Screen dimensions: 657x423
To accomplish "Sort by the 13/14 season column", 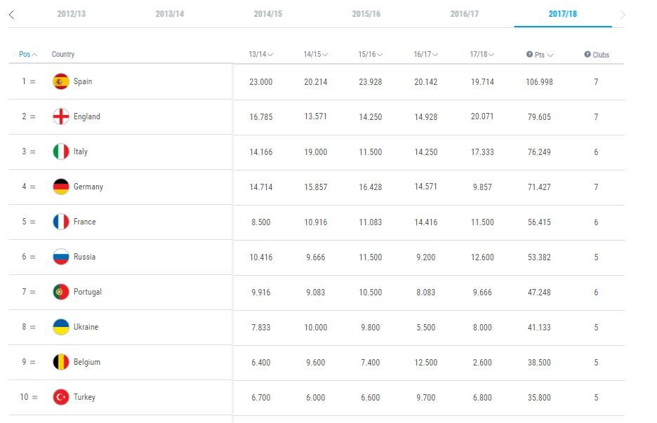I will pyautogui.click(x=260, y=55).
